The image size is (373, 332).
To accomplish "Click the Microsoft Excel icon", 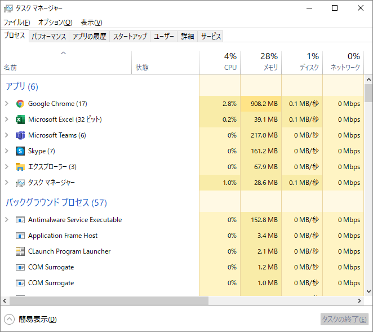I will tap(20, 119).
